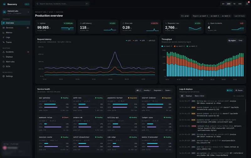Open the Error rate metric card
The height and width of the screenshot is (158, 251).
[140, 27]
